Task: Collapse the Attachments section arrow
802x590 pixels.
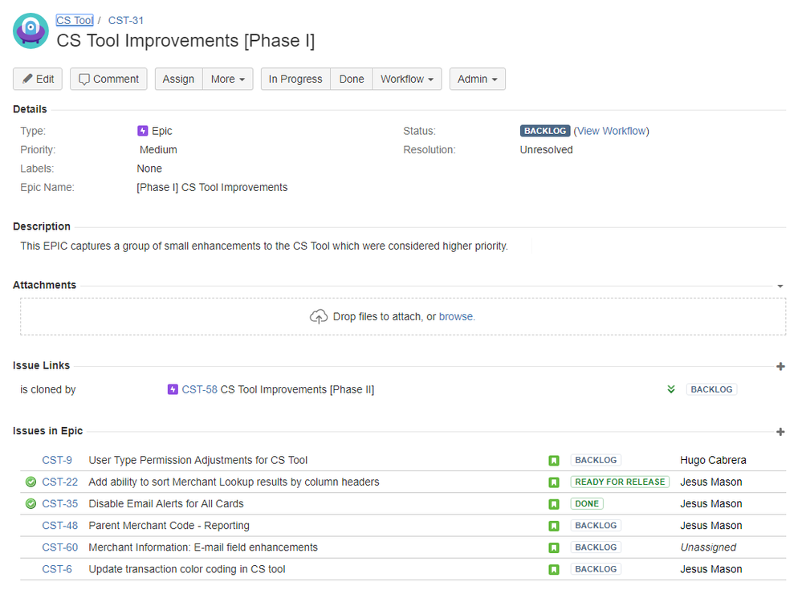Action: click(x=780, y=286)
